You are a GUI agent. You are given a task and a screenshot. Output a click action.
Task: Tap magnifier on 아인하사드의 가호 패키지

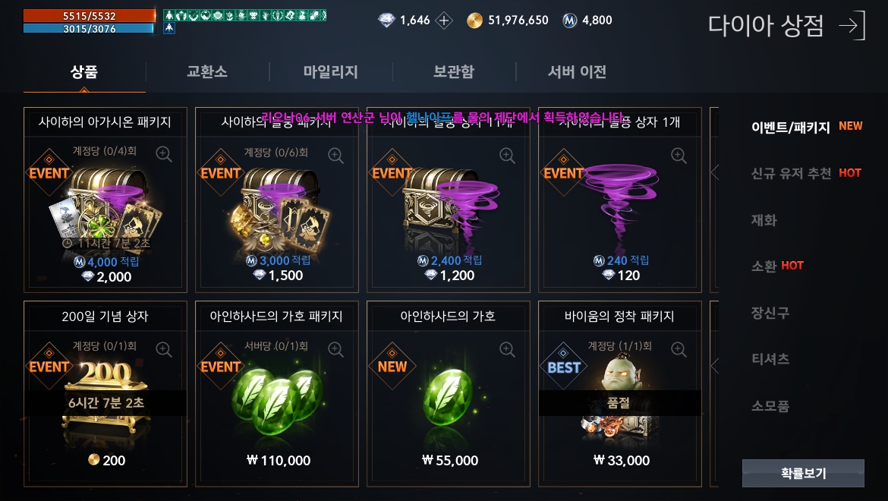(335, 349)
